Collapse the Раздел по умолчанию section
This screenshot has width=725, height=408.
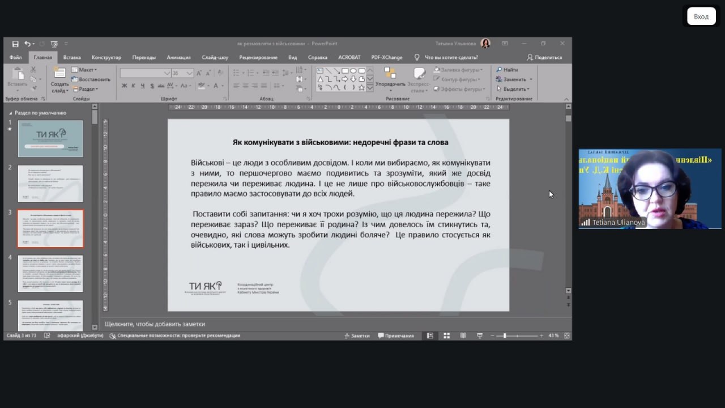tap(10, 113)
